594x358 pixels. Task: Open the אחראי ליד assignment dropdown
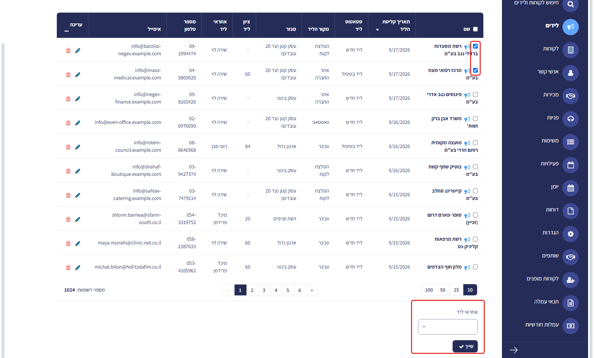448,327
